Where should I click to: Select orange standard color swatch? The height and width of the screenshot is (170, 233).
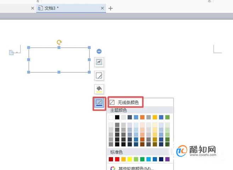tap(123, 159)
